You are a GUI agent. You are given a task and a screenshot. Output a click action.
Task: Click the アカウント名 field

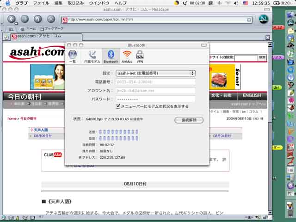coord(155,91)
